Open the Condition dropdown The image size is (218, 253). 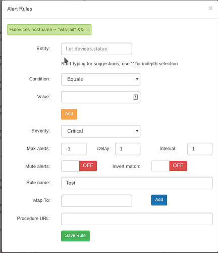[x=100, y=79]
